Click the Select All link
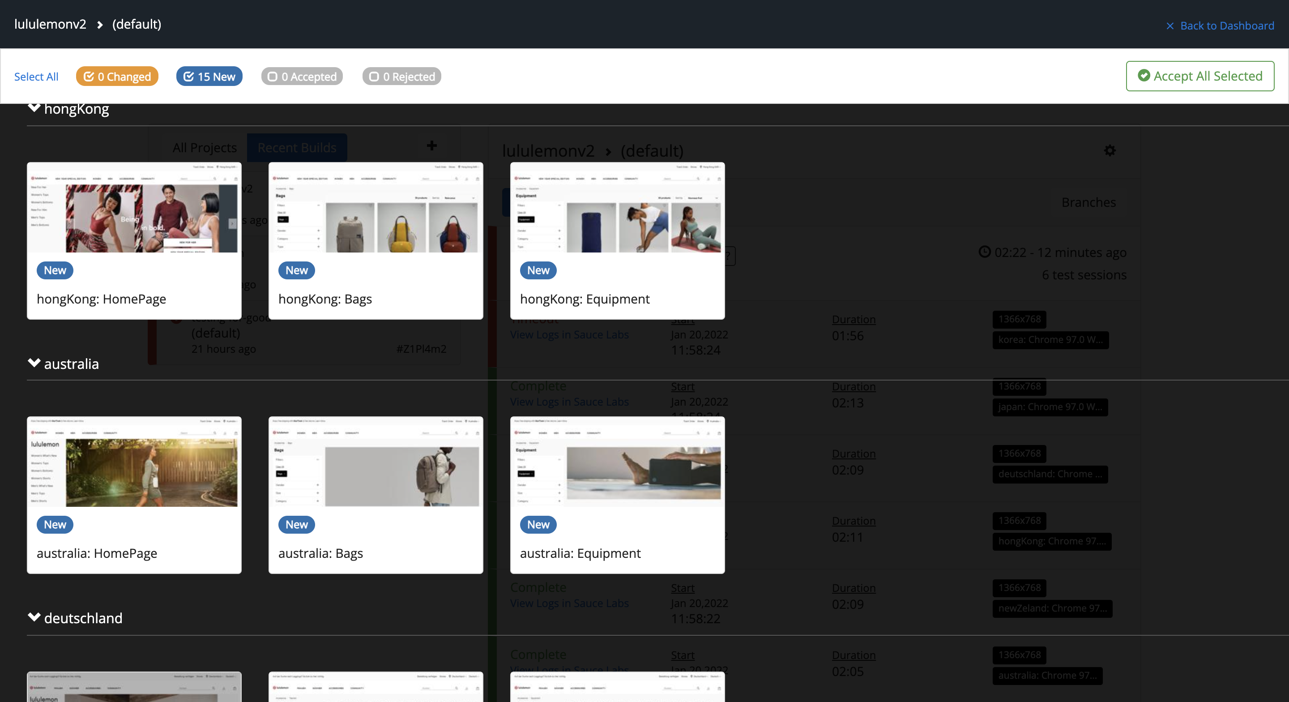 coord(36,77)
